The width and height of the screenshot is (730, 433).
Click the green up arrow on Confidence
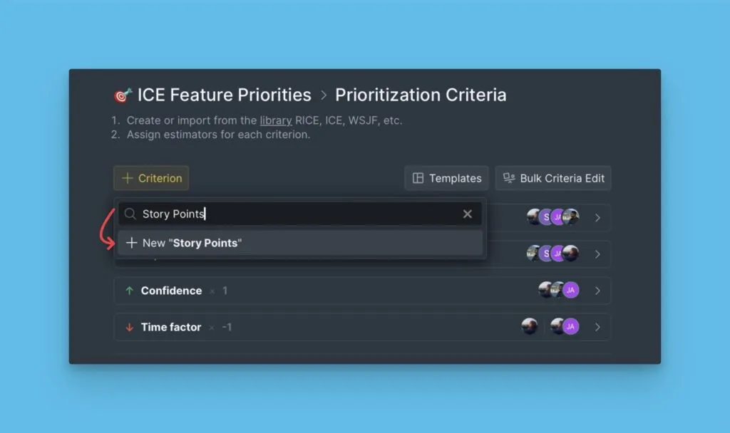(130, 291)
